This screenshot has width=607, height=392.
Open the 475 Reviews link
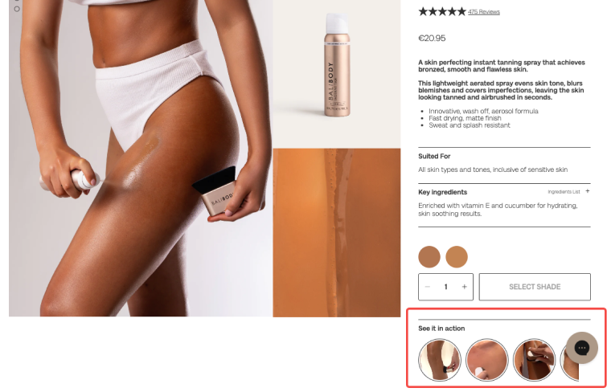click(483, 12)
